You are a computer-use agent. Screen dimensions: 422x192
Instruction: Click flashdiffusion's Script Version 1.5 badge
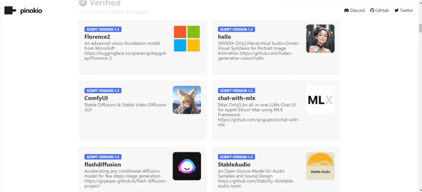(x=103, y=157)
